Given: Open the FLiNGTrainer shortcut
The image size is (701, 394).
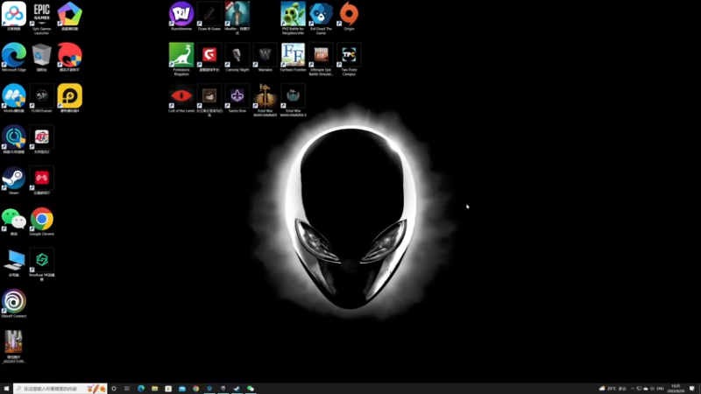Looking at the screenshot, I should pos(41,97).
